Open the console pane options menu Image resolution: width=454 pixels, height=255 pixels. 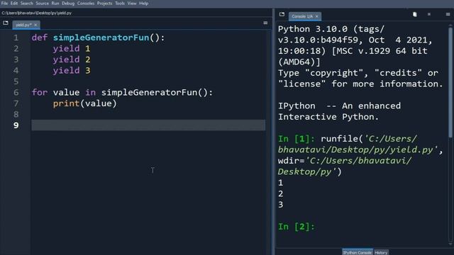click(x=448, y=14)
